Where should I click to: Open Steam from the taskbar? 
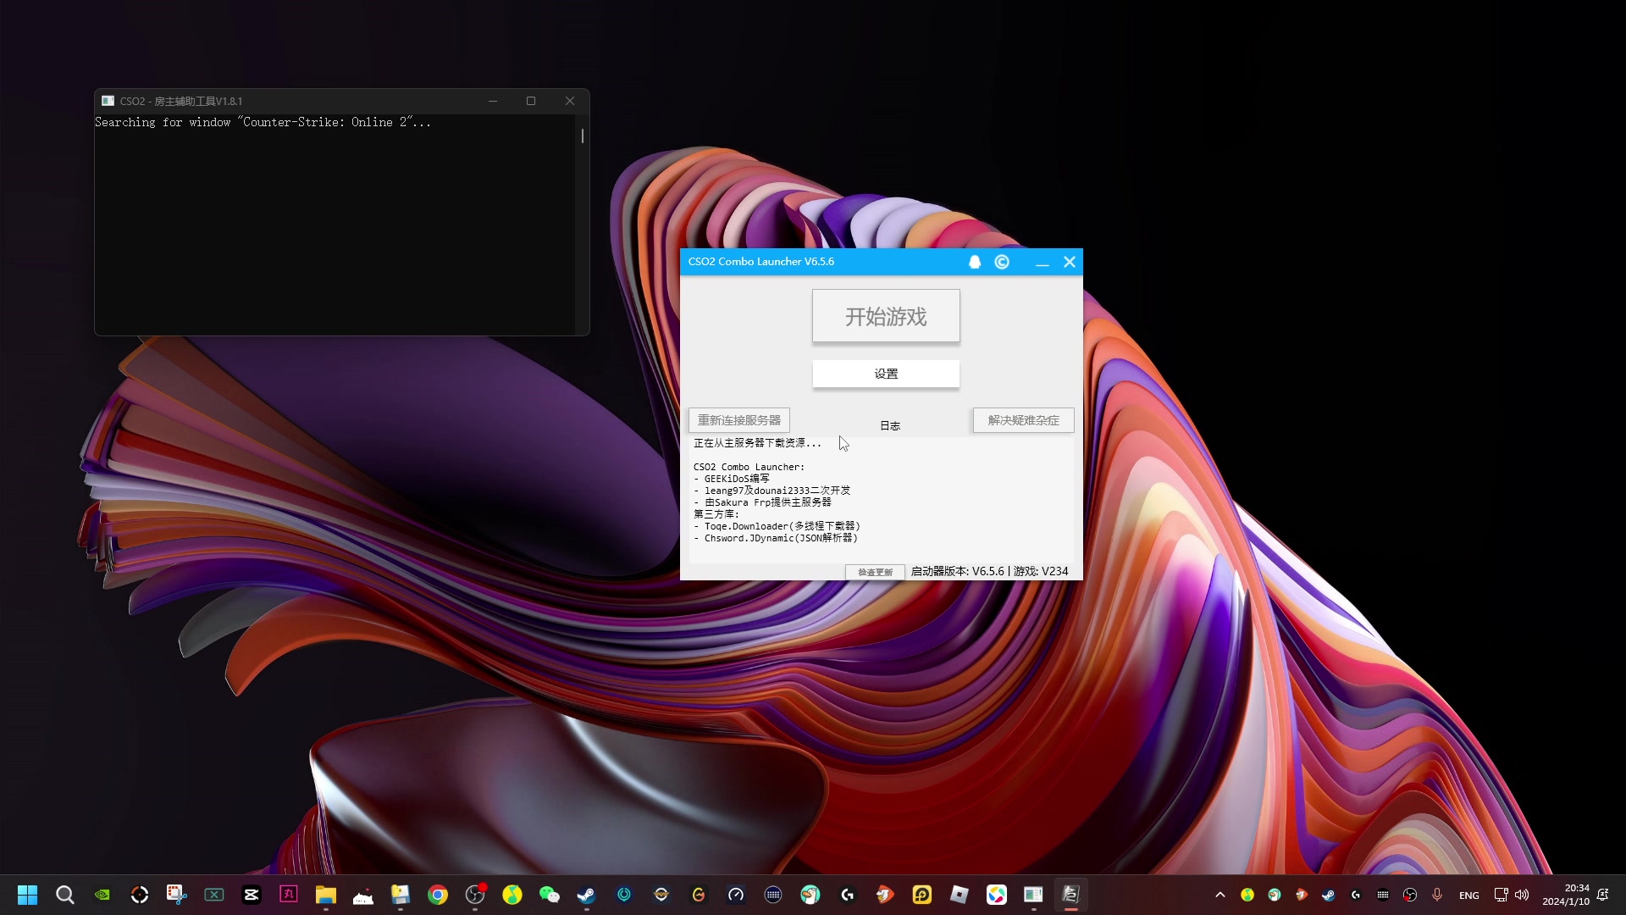pos(586,895)
